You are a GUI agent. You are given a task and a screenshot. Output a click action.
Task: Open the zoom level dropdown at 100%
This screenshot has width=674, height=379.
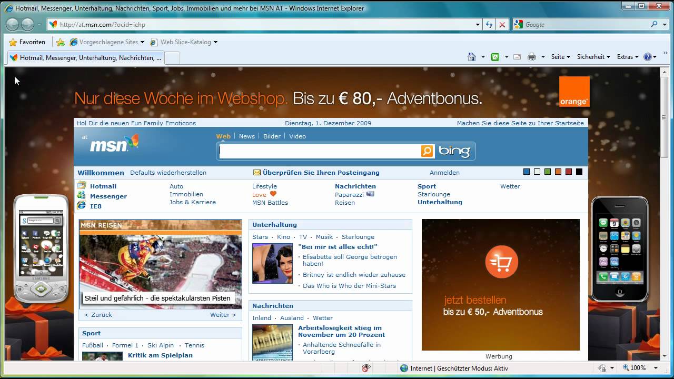point(656,368)
